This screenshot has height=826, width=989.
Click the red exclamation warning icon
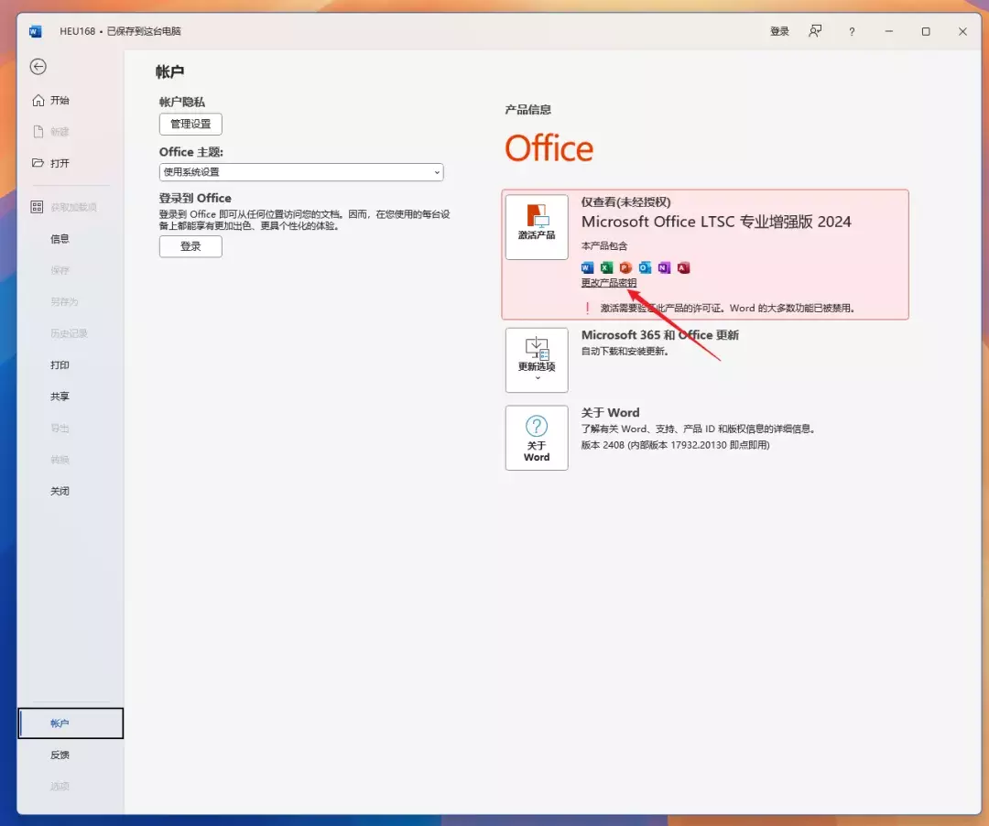(588, 308)
